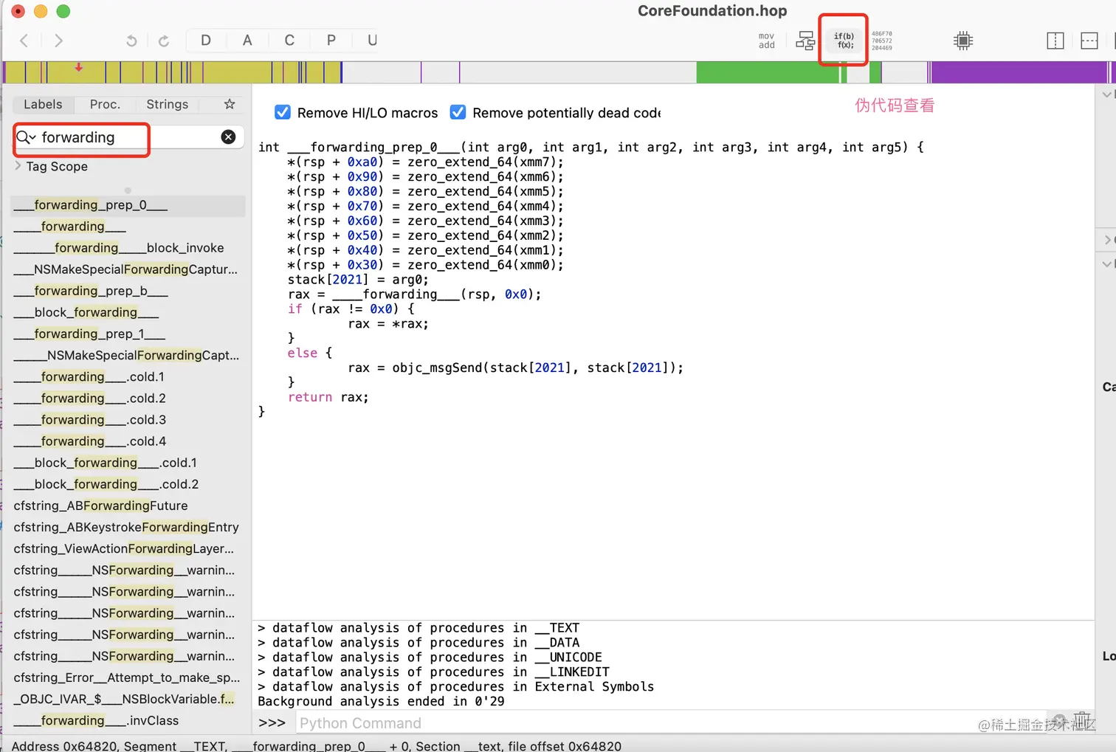Clear the forwarding search text

229,137
